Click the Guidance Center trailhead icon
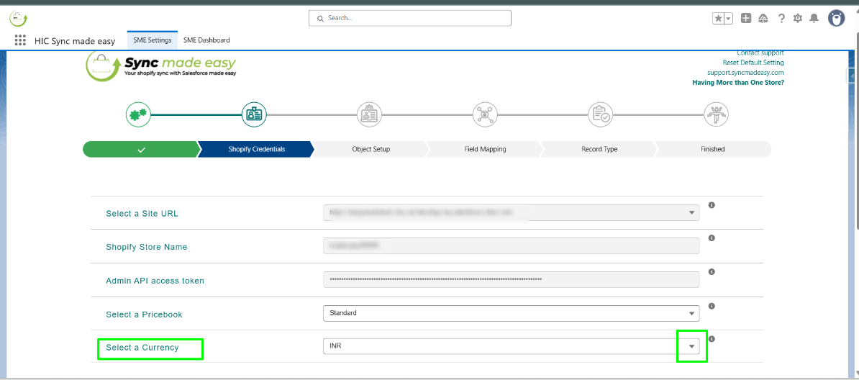 click(x=763, y=18)
